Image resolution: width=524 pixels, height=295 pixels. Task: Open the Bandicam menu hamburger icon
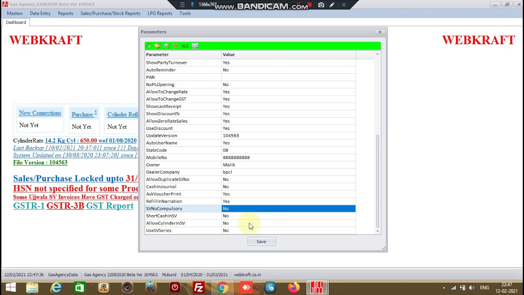tap(182, 5)
